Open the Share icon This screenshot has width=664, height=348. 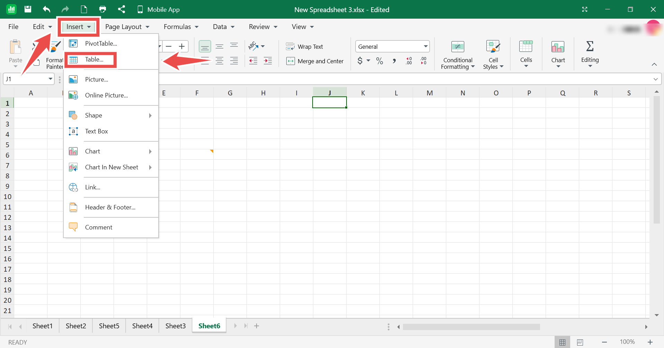121,9
